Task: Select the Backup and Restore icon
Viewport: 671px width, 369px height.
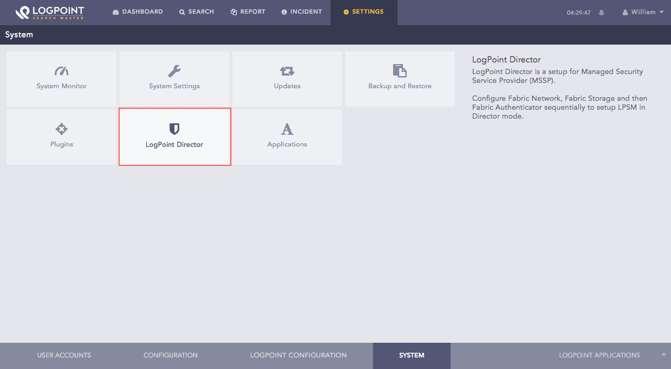Action: click(x=400, y=70)
